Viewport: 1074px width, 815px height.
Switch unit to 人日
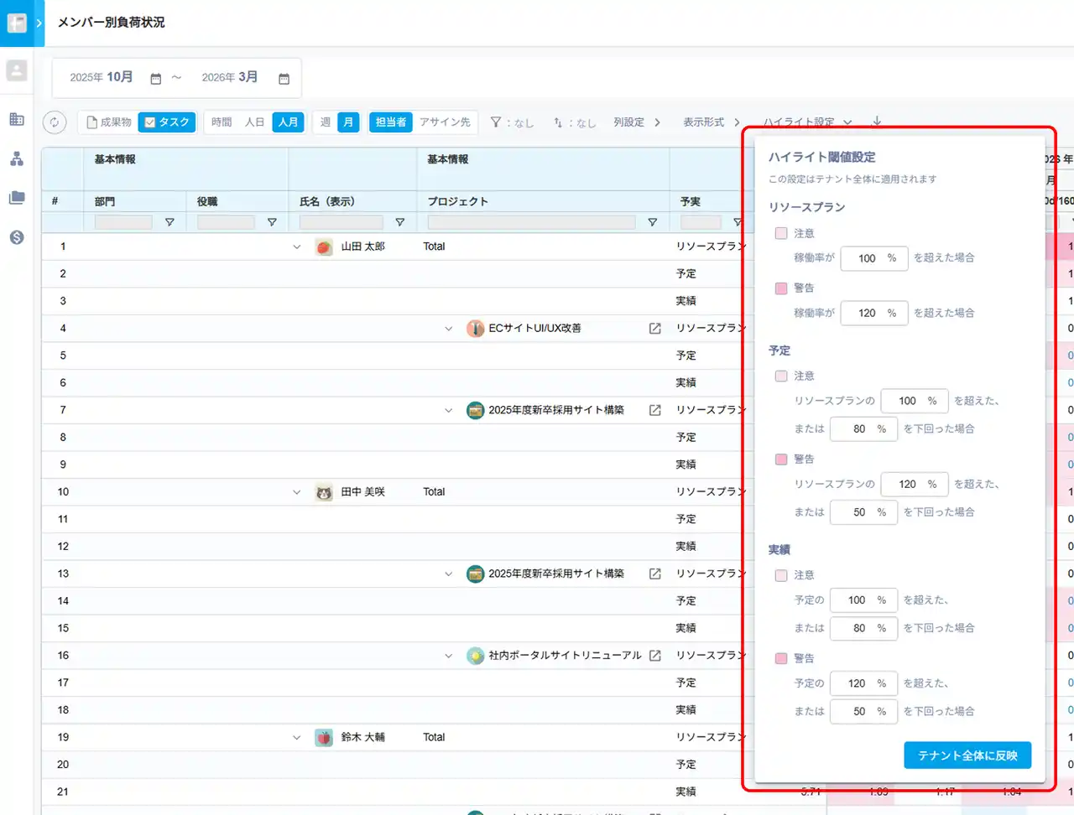[254, 122]
